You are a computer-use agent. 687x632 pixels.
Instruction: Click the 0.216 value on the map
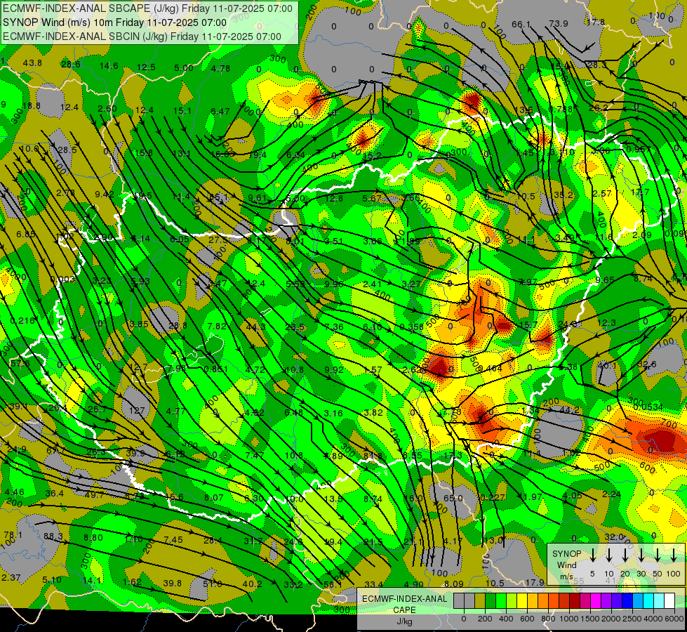pos(22,321)
